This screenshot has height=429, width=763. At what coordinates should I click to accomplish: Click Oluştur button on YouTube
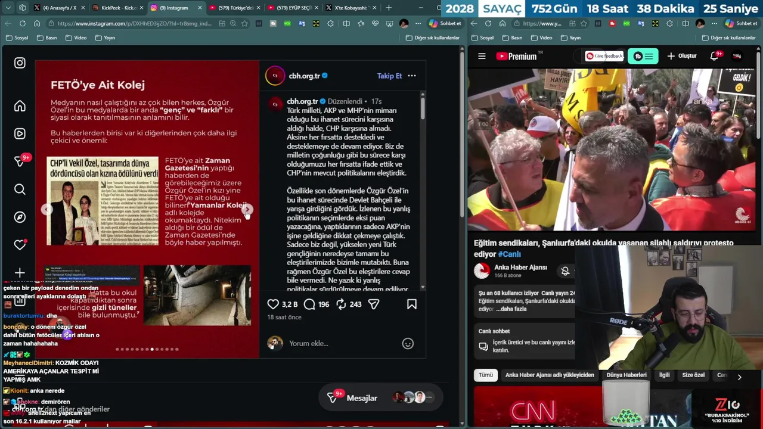pyautogui.click(x=681, y=56)
